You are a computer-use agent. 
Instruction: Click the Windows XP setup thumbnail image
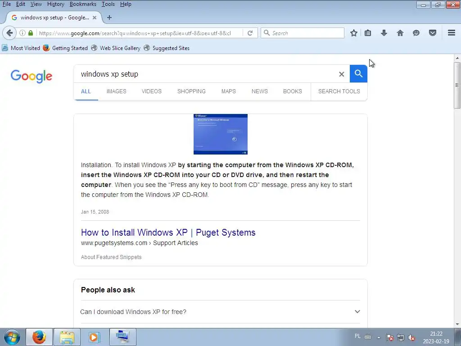pos(221,134)
